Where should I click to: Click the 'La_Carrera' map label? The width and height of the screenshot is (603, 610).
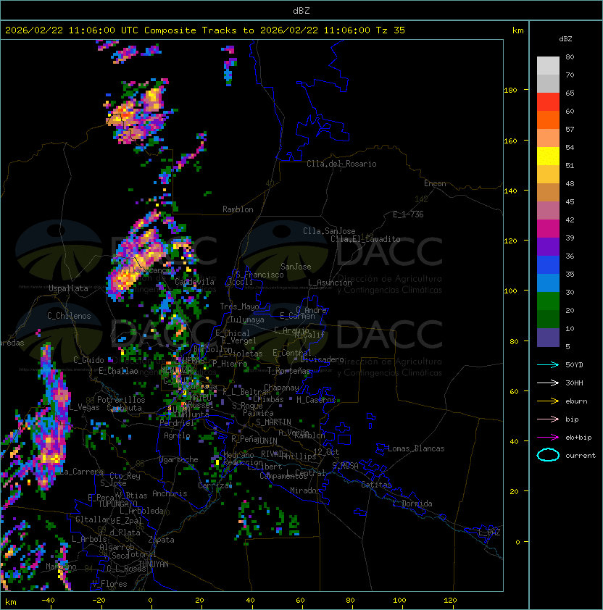coord(82,472)
